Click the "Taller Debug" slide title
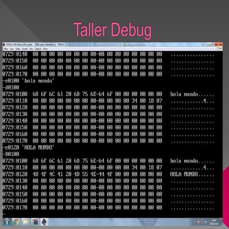This screenshot has height=229, width=229. tap(113, 30)
